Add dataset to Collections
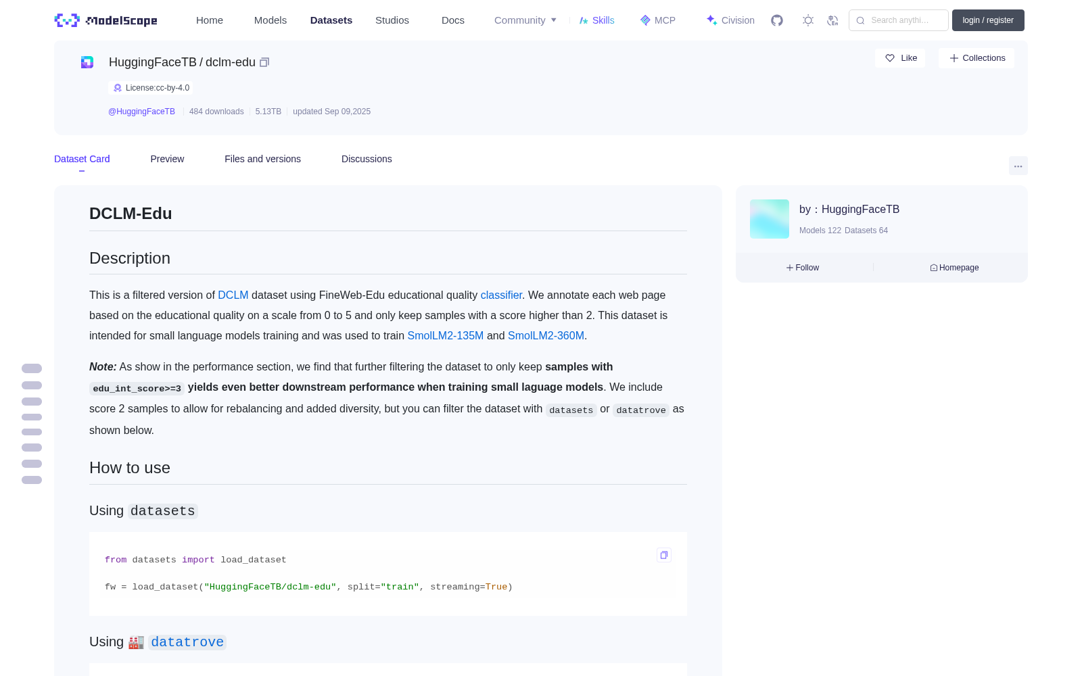Viewport: 1082px width, 676px height. click(x=977, y=58)
